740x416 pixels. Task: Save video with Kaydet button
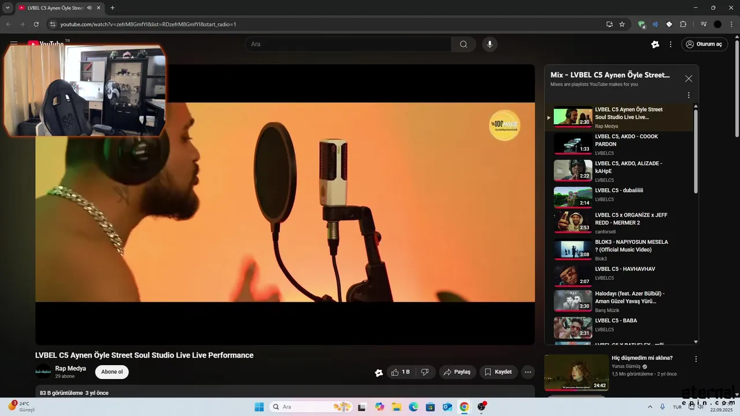498,372
